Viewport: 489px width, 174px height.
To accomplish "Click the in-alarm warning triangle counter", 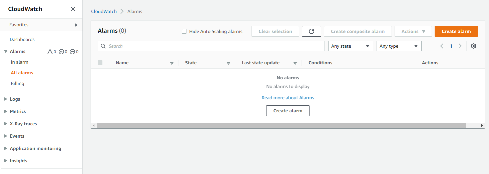I will (50, 52).
